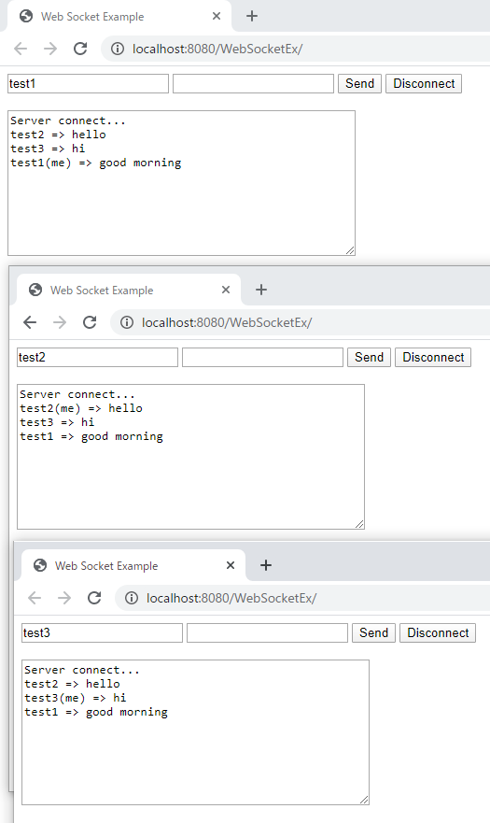The width and height of the screenshot is (490, 823).
Task: Go back in the test2 browser window
Action: click(30, 322)
